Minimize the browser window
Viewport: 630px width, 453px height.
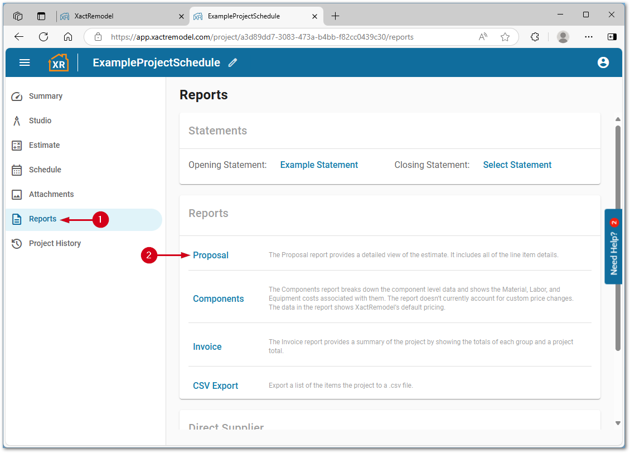(560, 15)
